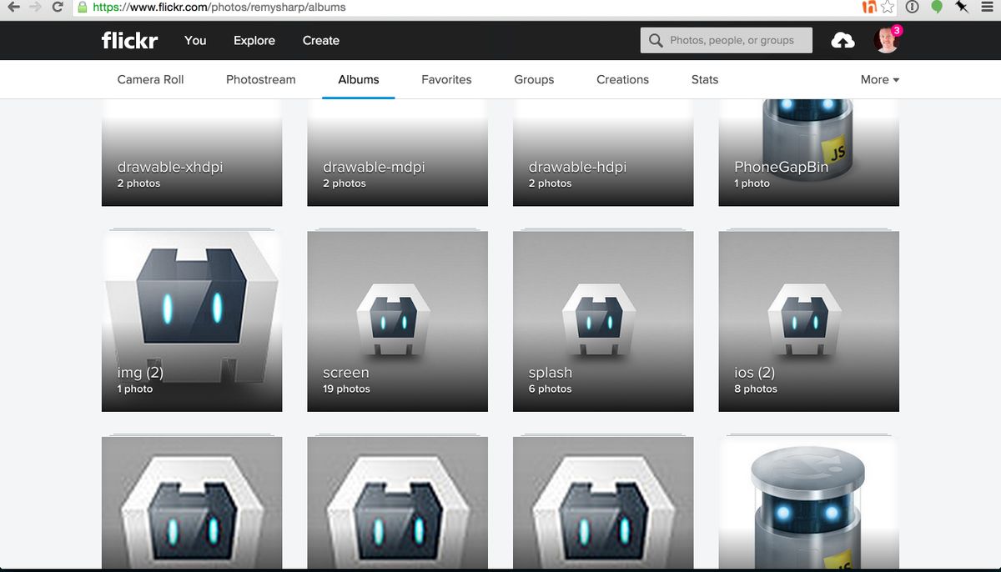Click the browser forward arrow
The image size is (1001, 572).
pyautogui.click(x=35, y=7)
